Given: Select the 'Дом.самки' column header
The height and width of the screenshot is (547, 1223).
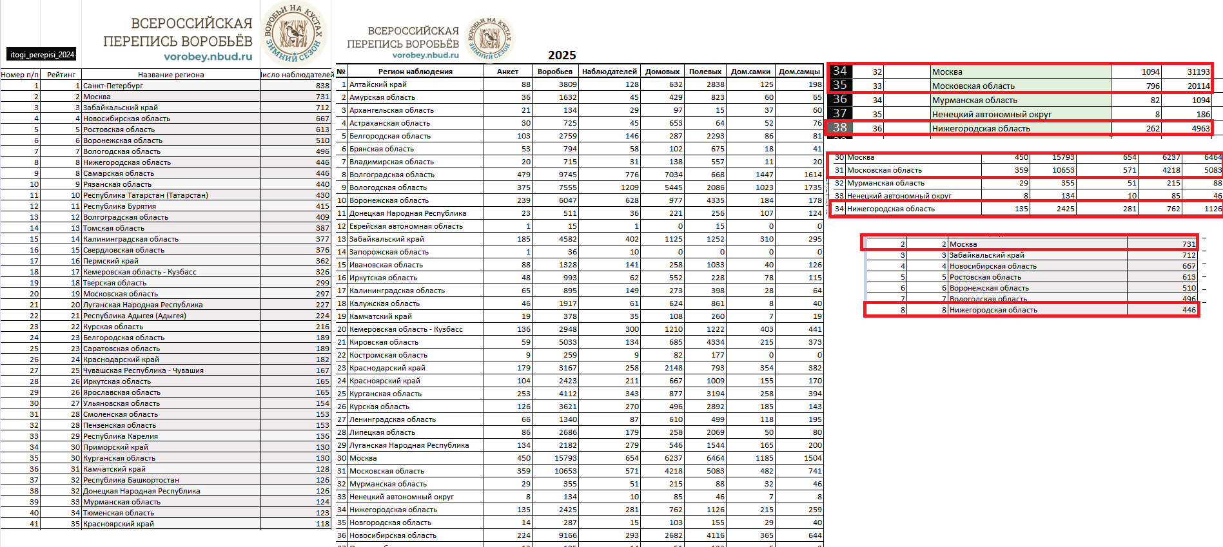Looking at the screenshot, I should click(750, 72).
